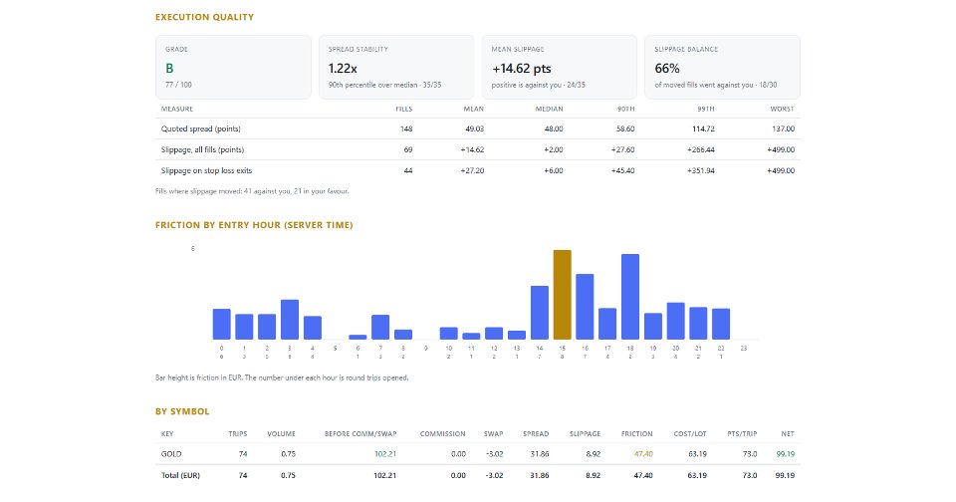The height and width of the screenshot is (502, 956).
Task: Select the Grade B card
Action: click(x=233, y=67)
